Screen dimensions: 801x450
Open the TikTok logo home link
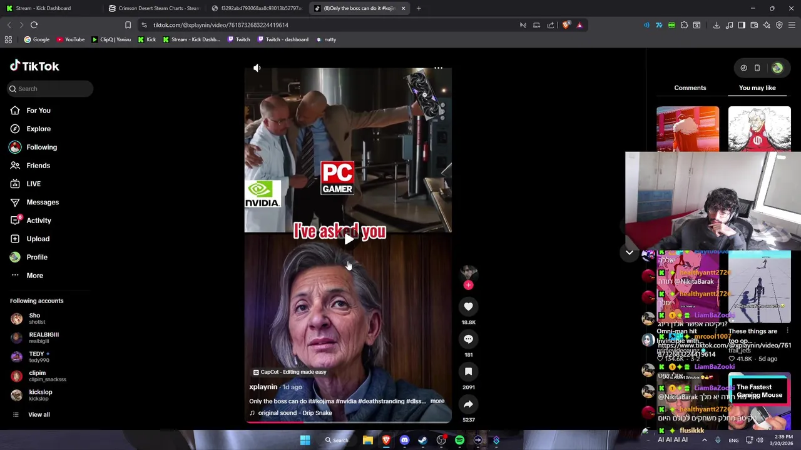coord(34,66)
